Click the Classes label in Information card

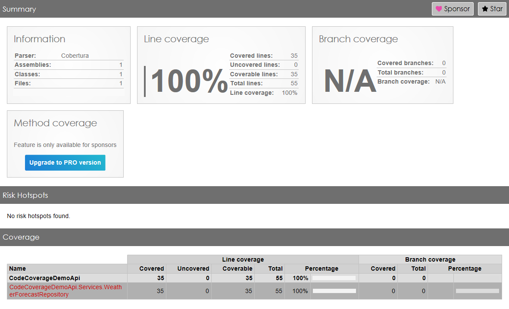tap(27, 74)
